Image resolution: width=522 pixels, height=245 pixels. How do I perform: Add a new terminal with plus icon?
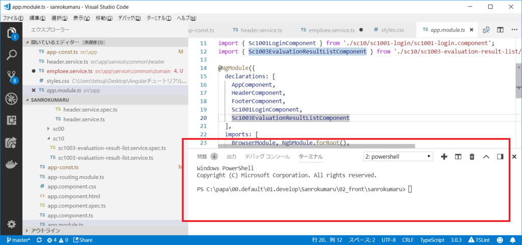pos(444,157)
